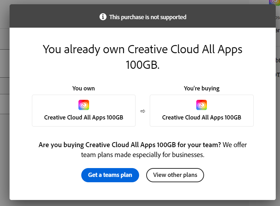Click Creative Cloud logo under You're buying
280x206 pixels.
tap(202, 105)
